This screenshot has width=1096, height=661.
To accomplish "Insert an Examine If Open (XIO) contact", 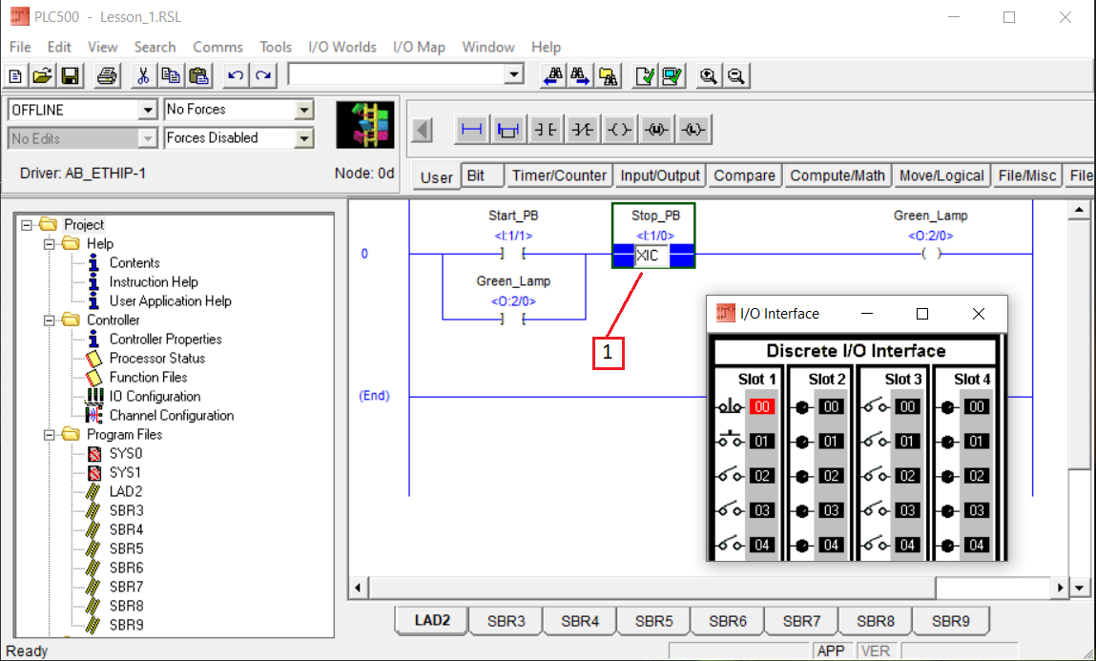I will coord(582,130).
